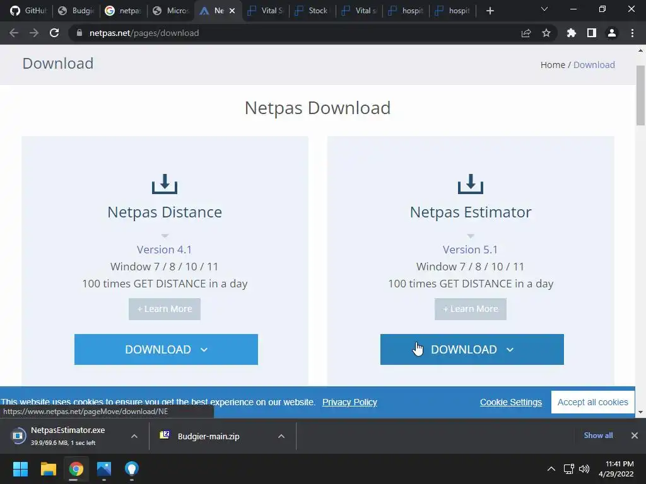Click the Download breadcrumb link

pyautogui.click(x=594, y=65)
